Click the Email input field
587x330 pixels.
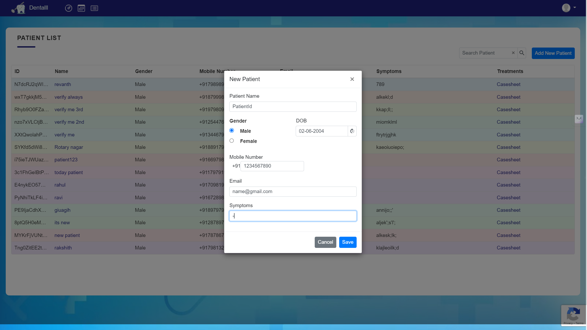tap(293, 192)
